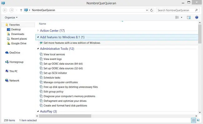Viewport: 203px width, 124px height.
Task: Go back with the Back arrow button
Action: (x=5, y=10)
